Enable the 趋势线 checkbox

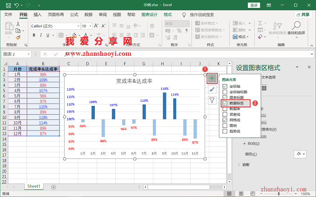225,131
